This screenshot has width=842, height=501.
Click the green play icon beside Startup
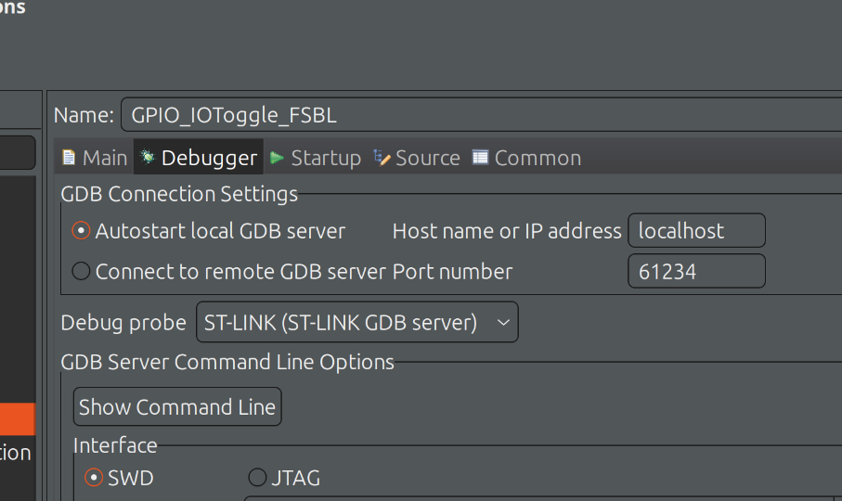click(x=277, y=158)
